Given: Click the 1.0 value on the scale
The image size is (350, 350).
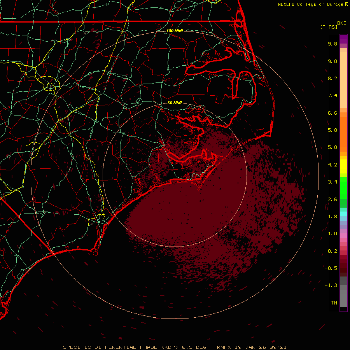Looking at the screenshot, I should coord(332,234).
